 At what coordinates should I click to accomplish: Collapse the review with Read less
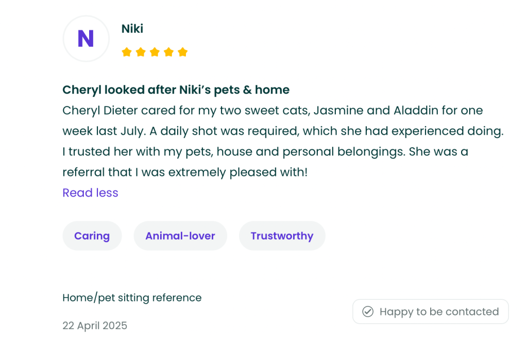pos(90,193)
